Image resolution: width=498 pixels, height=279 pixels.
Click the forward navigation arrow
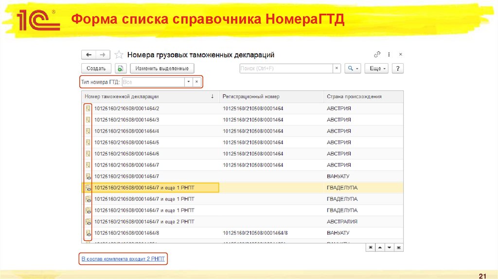tap(102, 54)
